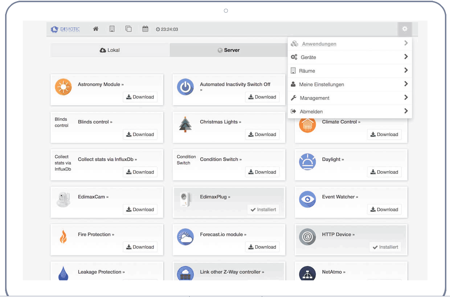The height and width of the screenshot is (297, 450).
Task: Toggle the settings gear menu
Action: pyautogui.click(x=405, y=29)
